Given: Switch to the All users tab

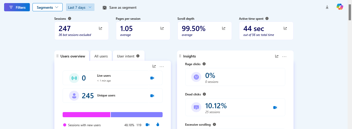Looking at the screenshot, I should [101, 56].
